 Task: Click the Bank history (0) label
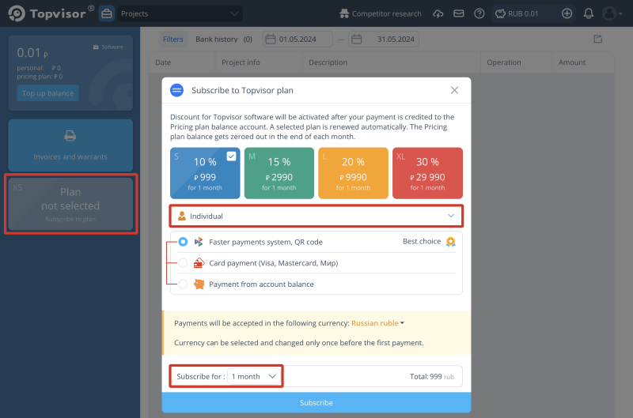224,39
